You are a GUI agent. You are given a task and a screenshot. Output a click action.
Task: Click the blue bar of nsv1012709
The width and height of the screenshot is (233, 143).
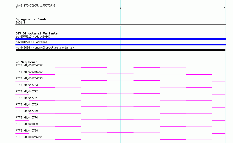click(x=120, y=45)
